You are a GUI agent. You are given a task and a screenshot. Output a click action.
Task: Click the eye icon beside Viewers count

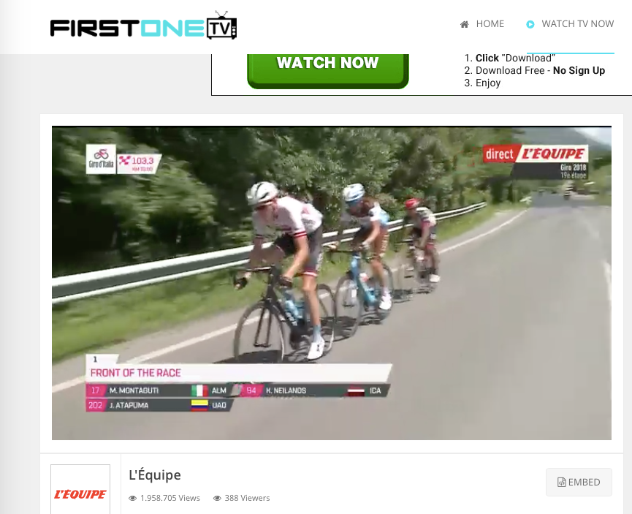[217, 498]
